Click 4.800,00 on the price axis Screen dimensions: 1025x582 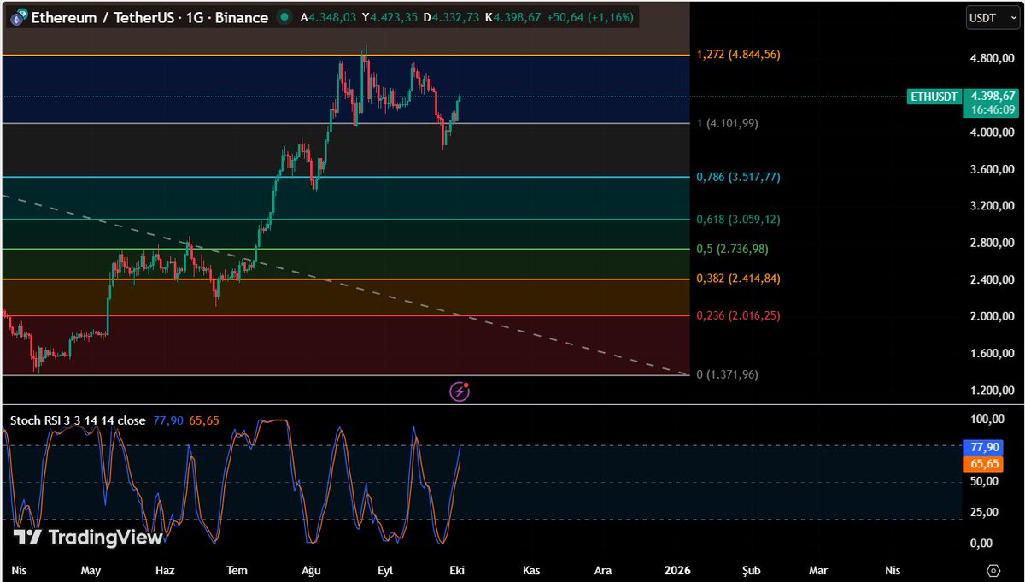point(991,59)
